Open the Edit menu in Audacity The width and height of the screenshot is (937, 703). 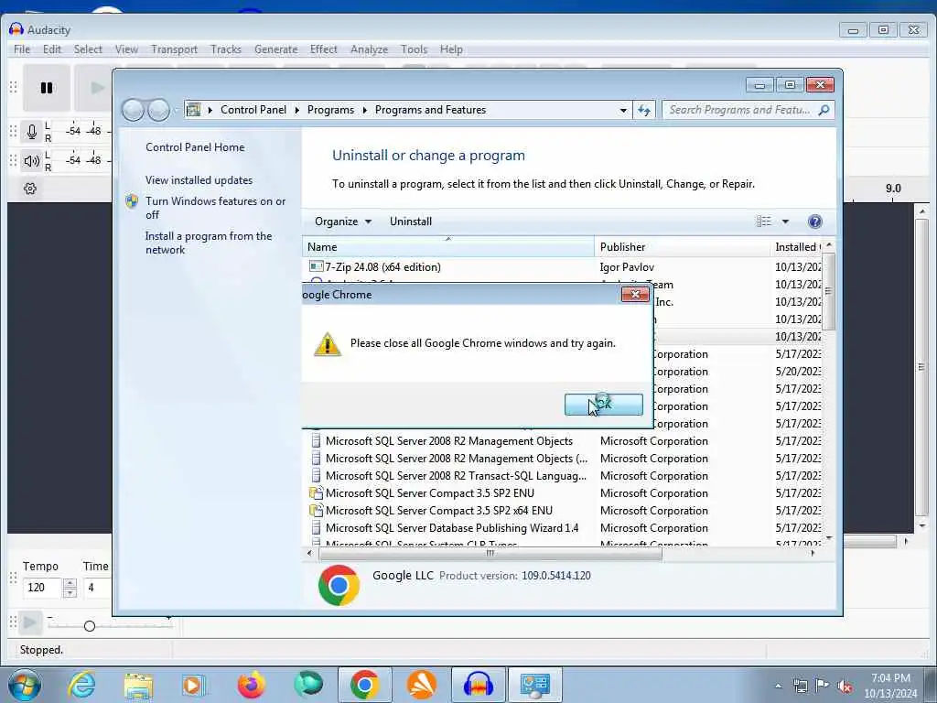[x=52, y=49]
